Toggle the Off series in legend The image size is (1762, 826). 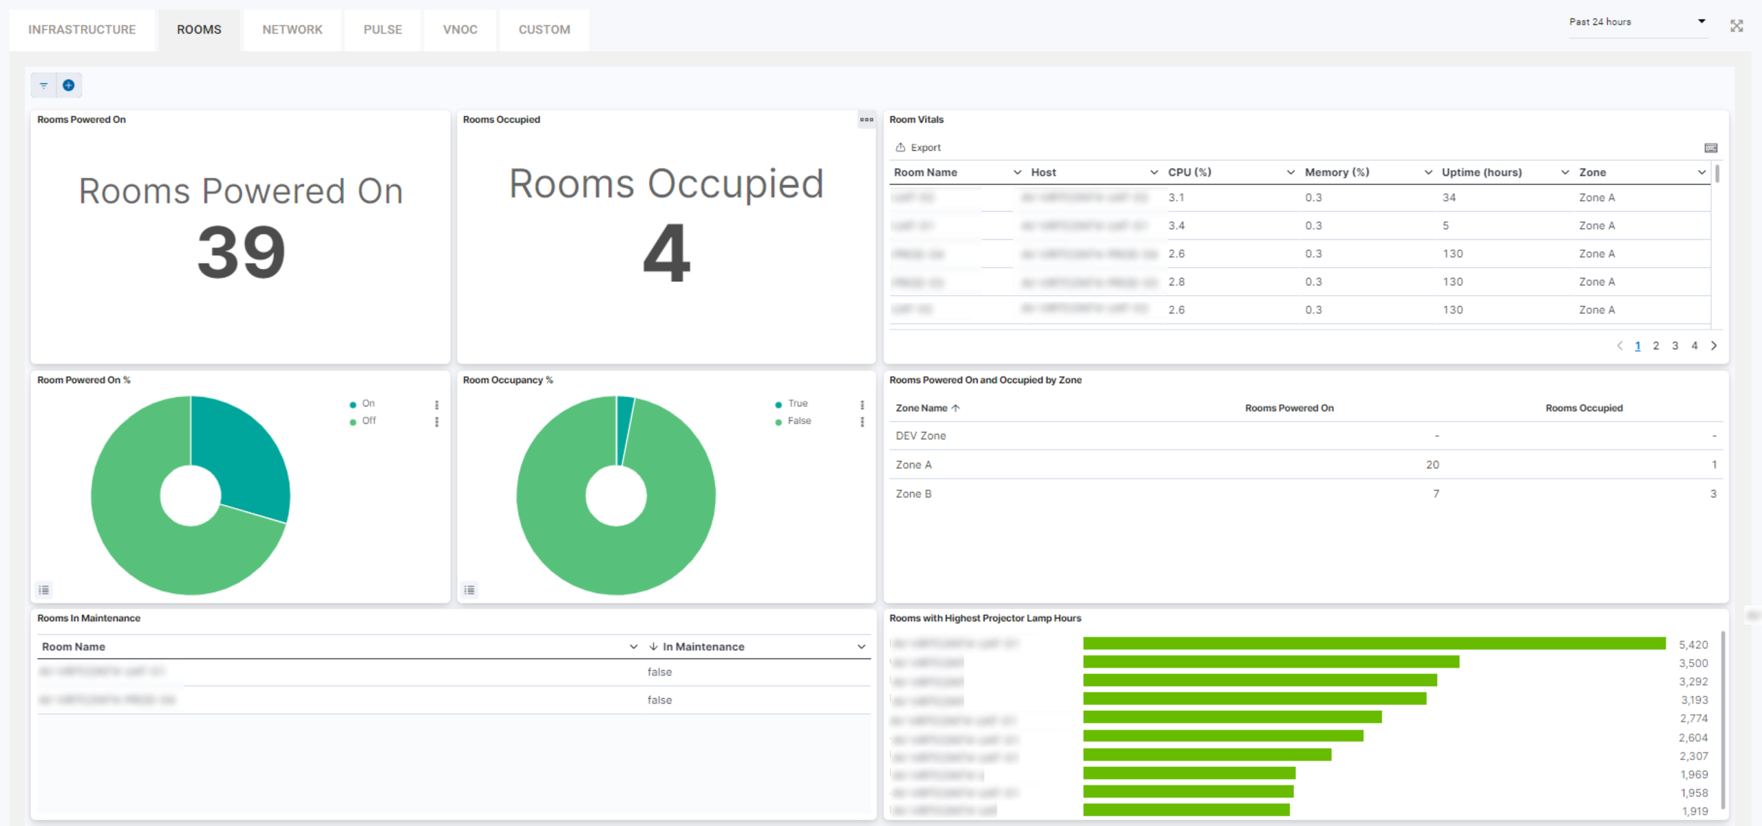pos(363,421)
